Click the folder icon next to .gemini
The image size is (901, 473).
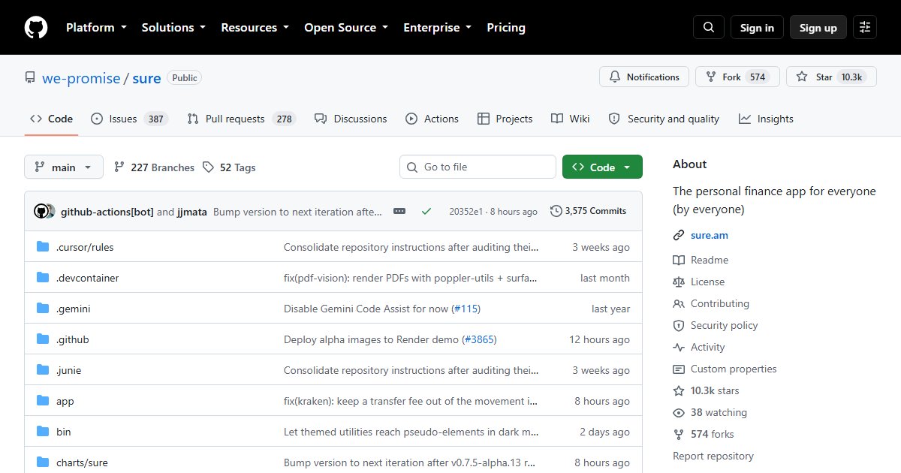[x=43, y=309]
